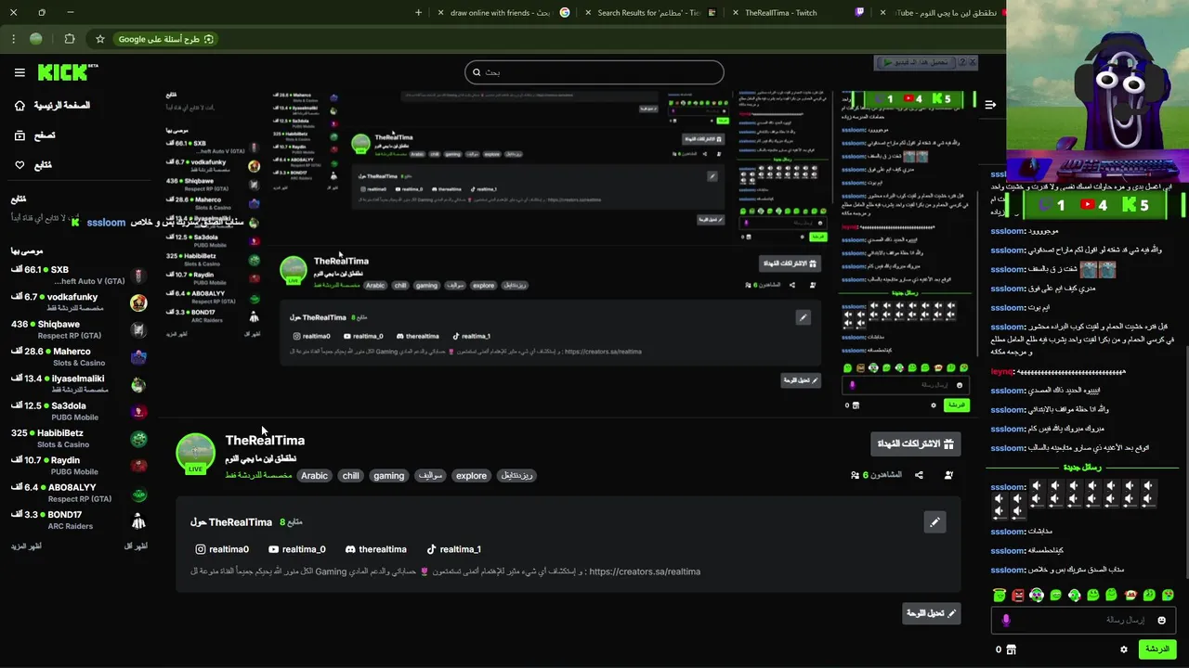Click ssloom username in last chat message
The height and width of the screenshot is (668, 1189).
(1007, 570)
